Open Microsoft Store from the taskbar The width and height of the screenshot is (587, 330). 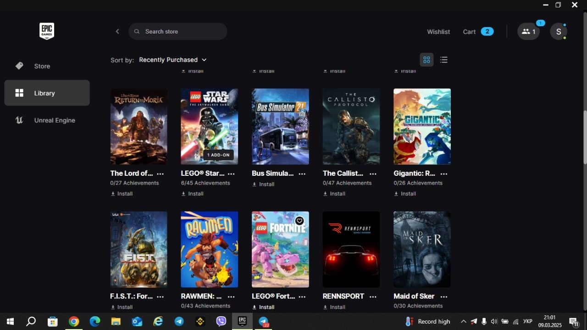pyautogui.click(x=52, y=321)
